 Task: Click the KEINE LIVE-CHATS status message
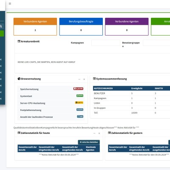(46, 62)
